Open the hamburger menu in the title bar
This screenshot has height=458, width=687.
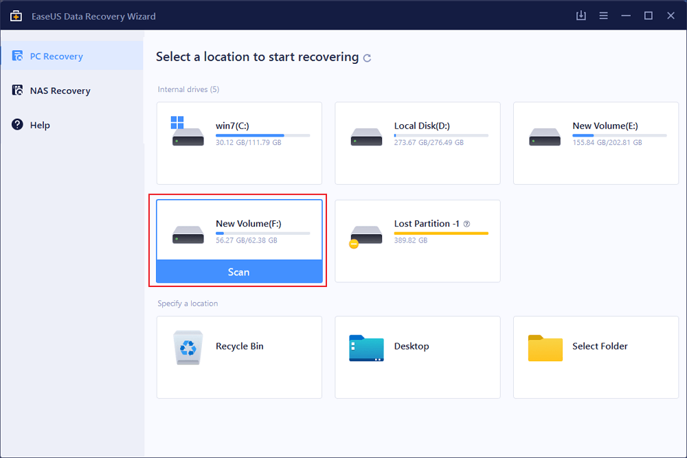(x=603, y=15)
